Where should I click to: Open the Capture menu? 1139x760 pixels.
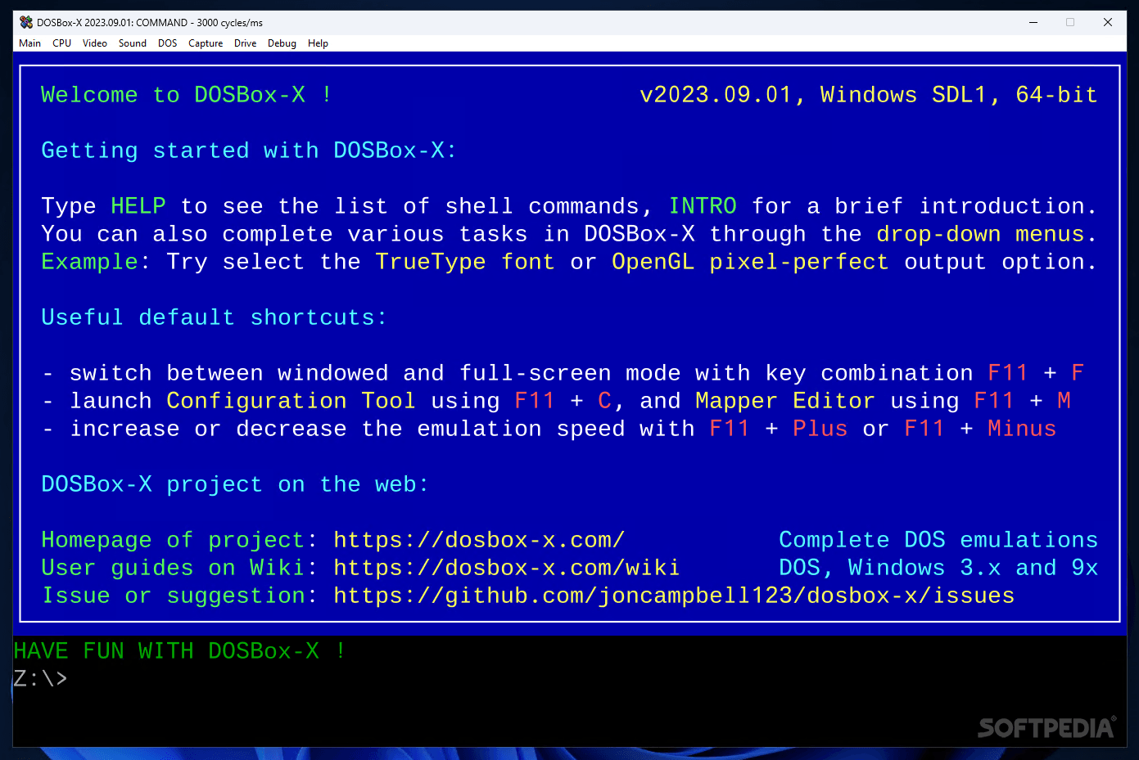pyautogui.click(x=206, y=43)
